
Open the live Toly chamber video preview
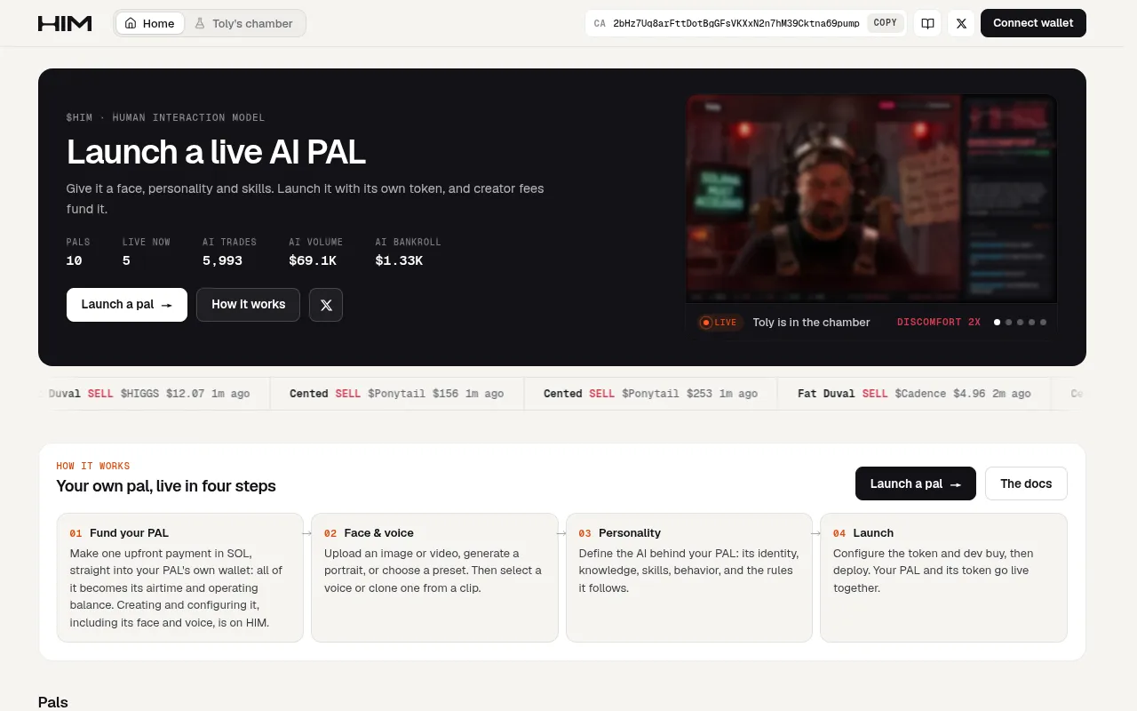[x=871, y=199]
